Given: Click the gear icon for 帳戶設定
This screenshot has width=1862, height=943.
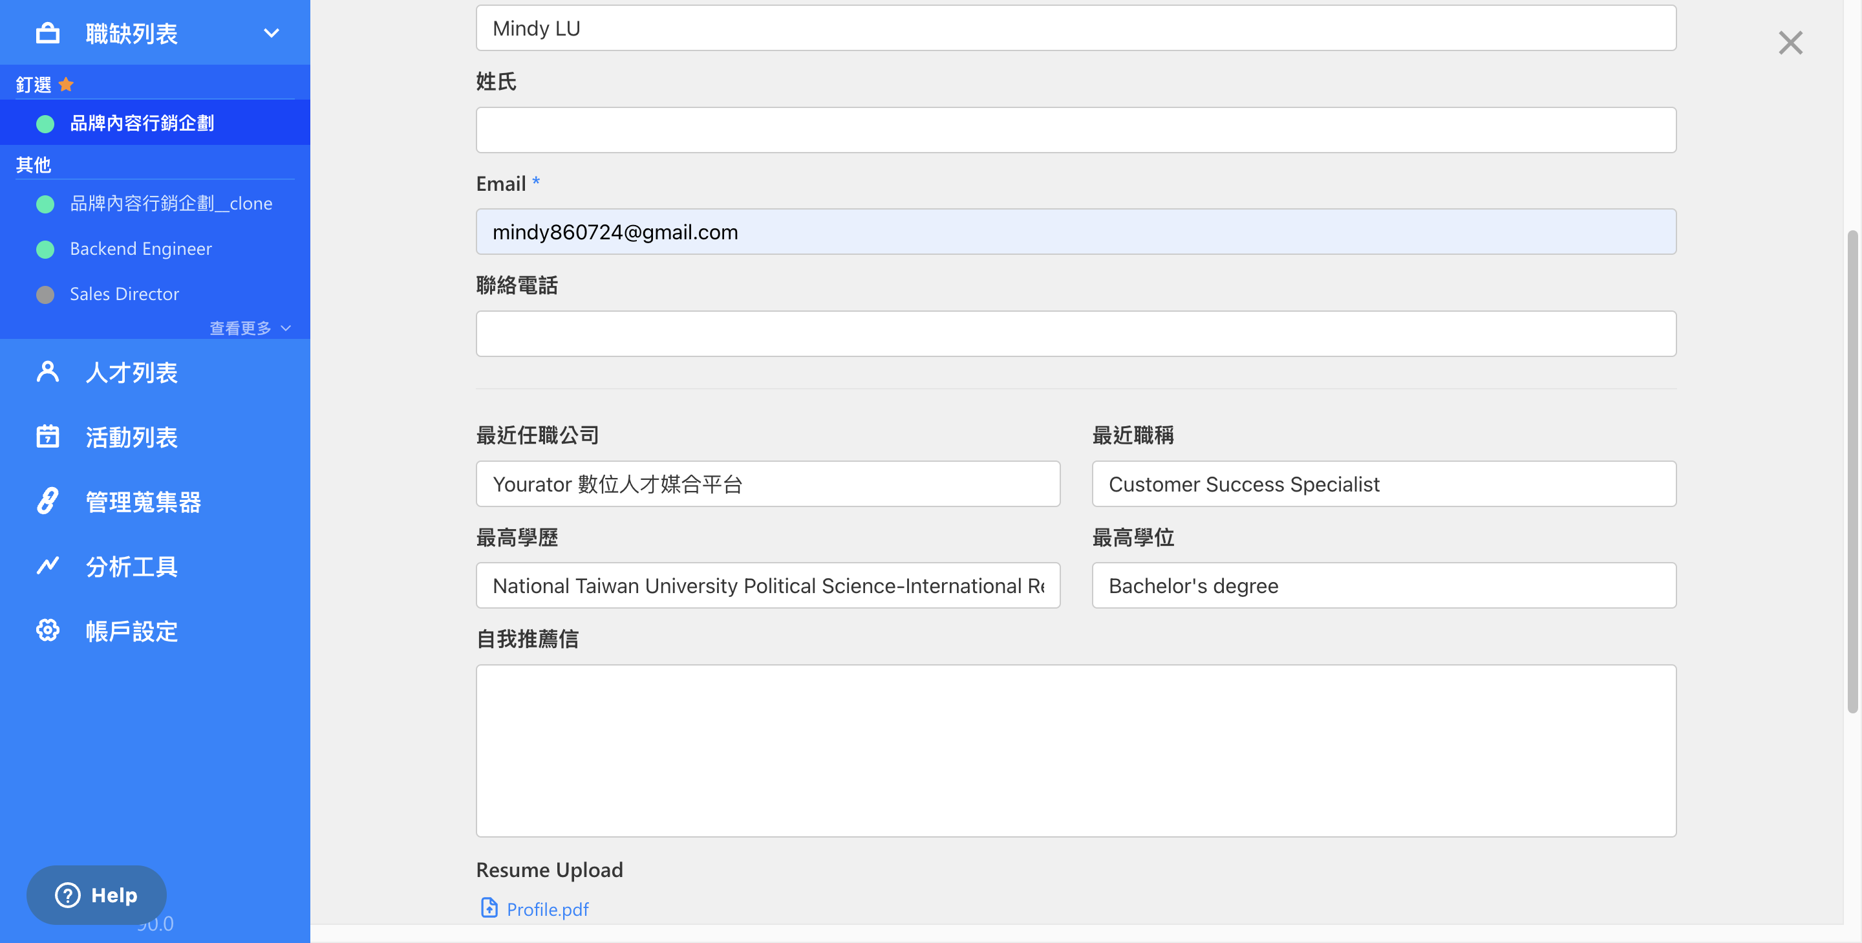Looking at the screenshot, I should [48, 631].
